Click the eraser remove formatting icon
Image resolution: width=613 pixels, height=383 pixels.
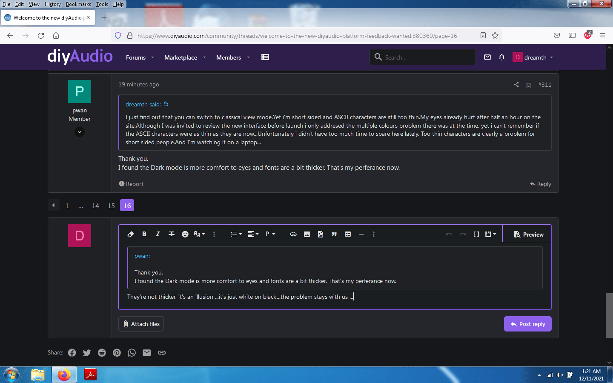click(131, 234)
